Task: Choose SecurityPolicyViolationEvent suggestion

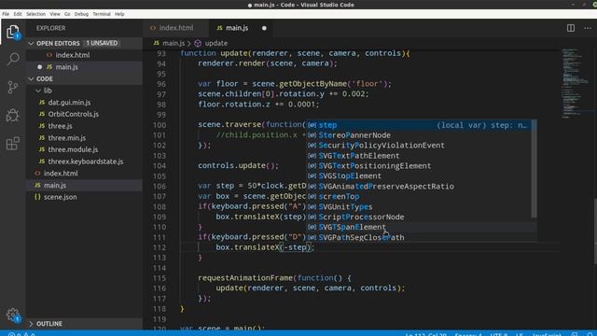Action: coord(419,146)
